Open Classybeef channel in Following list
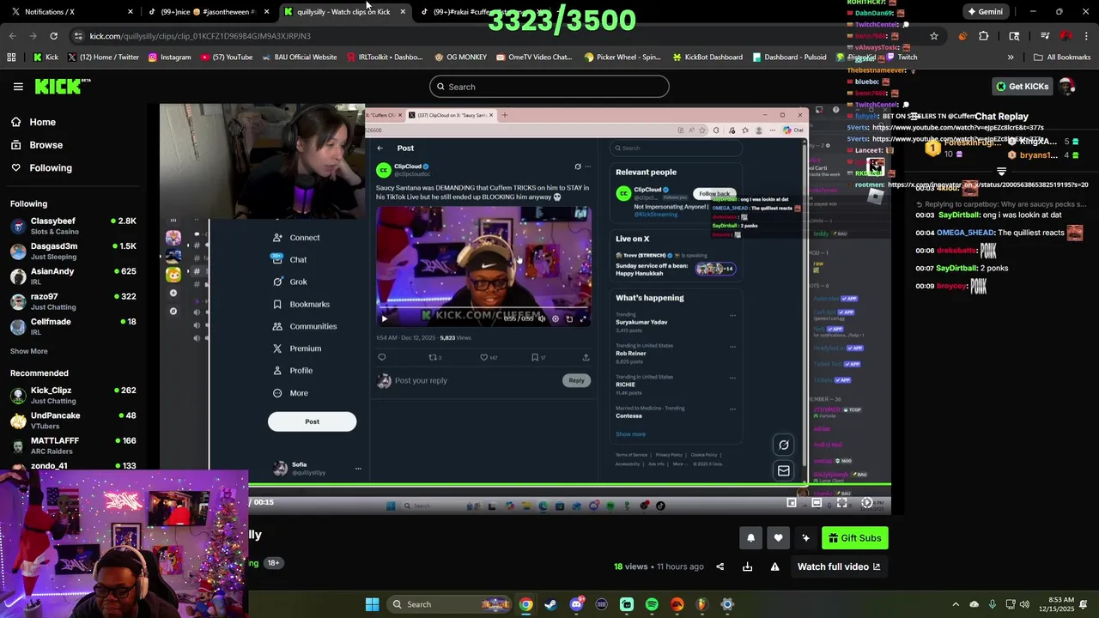Screen dimensions: 1099x618 (x=73, y=226)
